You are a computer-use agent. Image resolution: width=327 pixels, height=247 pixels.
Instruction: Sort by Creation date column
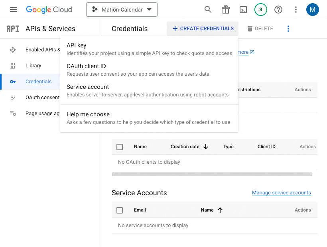185,147
